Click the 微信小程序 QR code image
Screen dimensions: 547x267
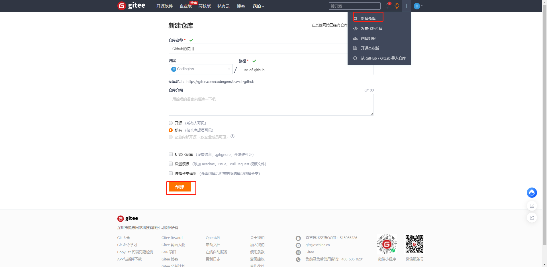[x=387, y=244]
